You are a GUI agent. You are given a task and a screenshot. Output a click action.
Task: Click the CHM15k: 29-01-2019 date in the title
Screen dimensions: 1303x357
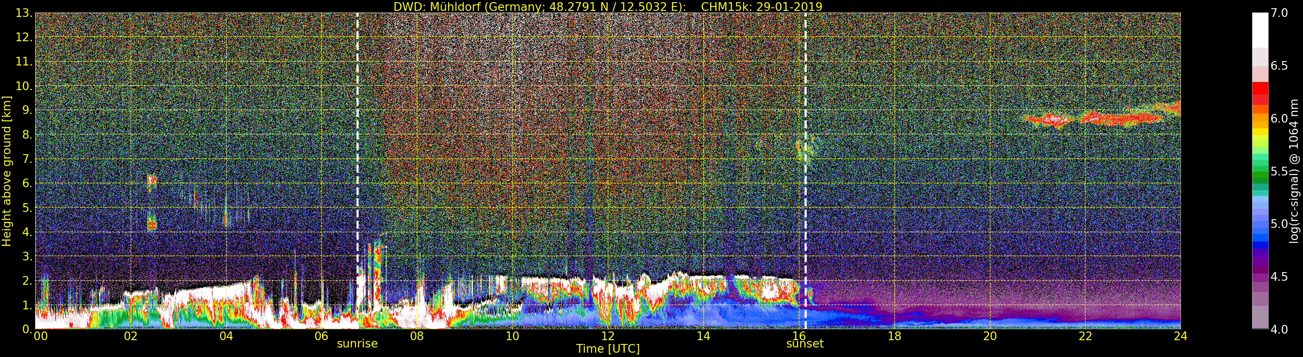click(761, 6)
